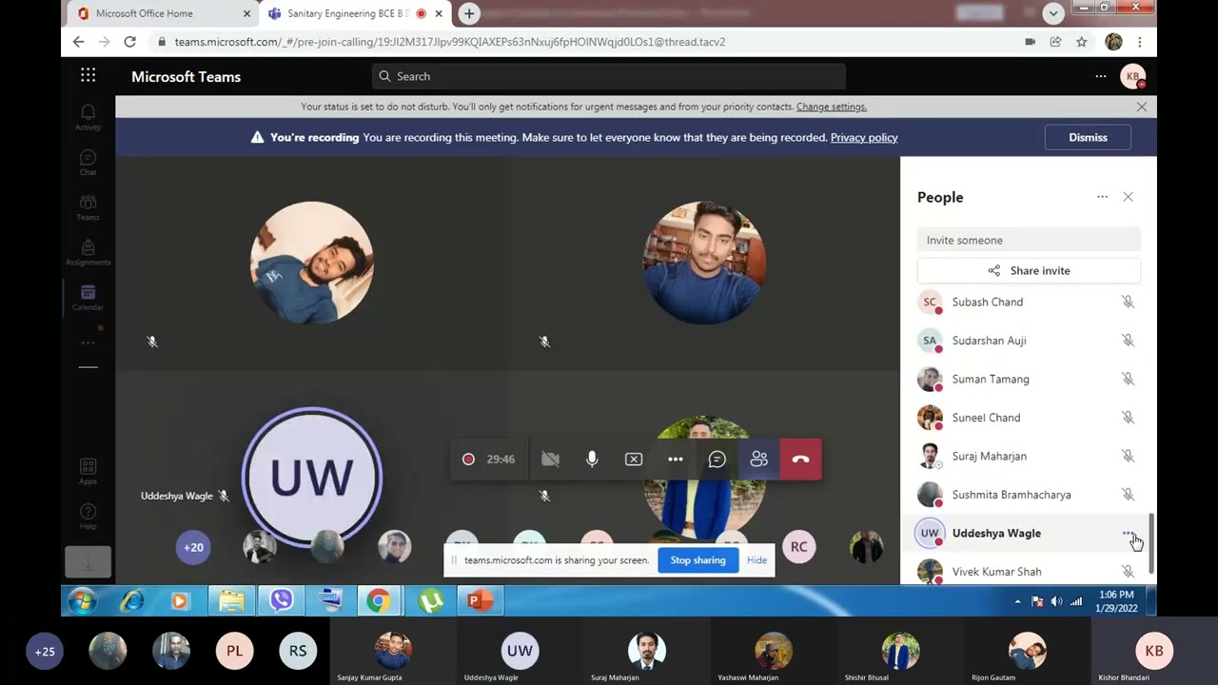Open PowerPoint from the Windows taskbar

click(480, 601)
